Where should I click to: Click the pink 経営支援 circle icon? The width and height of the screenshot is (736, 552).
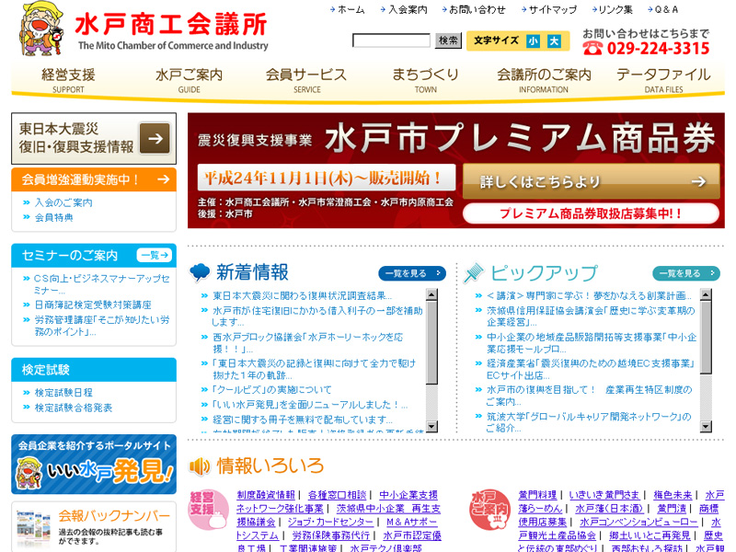[208, 511]
